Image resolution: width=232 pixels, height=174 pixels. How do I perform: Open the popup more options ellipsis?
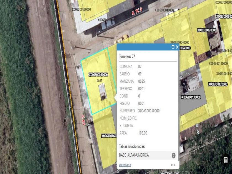[173, 165]
